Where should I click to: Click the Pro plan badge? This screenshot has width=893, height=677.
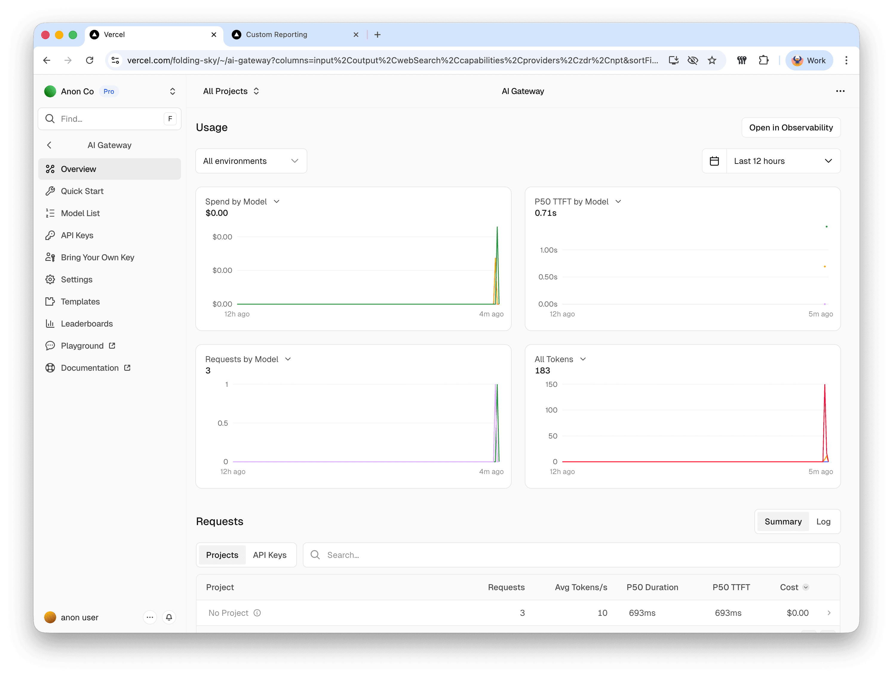pyautogui.click(x=109, y=92)
